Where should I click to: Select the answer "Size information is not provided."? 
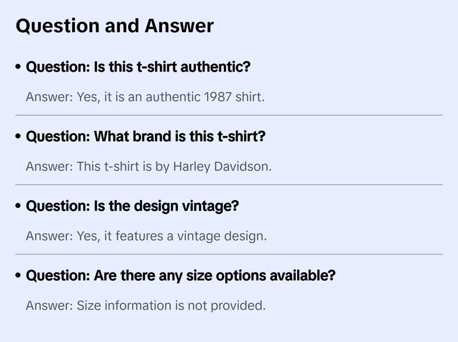point(145,305)
